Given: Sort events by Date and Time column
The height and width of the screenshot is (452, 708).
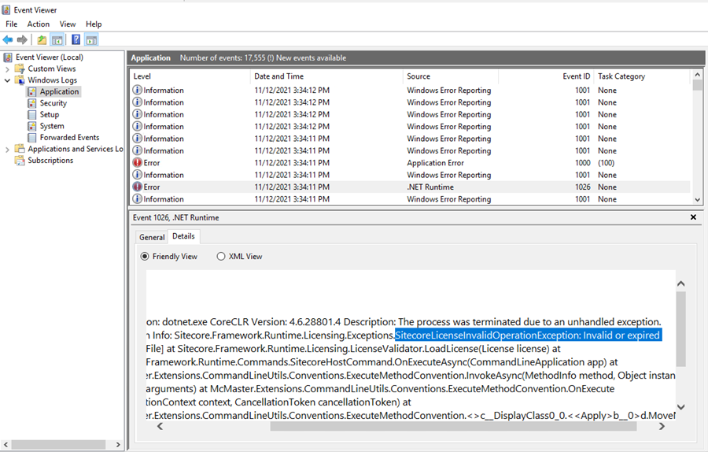Looking at the screenshot, I should 278,76.
